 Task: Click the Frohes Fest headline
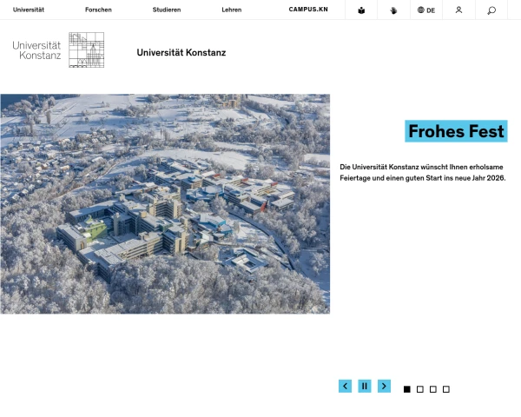tap(456, 131)
